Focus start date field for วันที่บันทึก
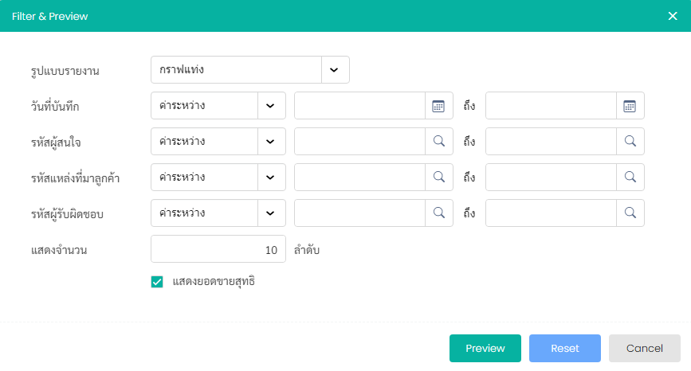 tap(359, 106)
